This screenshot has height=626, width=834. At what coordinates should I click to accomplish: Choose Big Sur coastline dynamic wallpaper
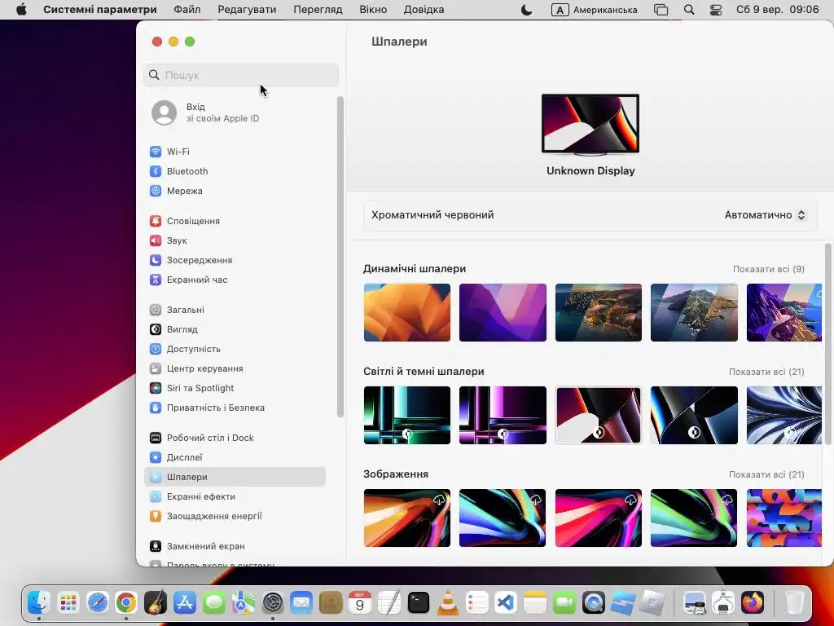coord(599,312)
